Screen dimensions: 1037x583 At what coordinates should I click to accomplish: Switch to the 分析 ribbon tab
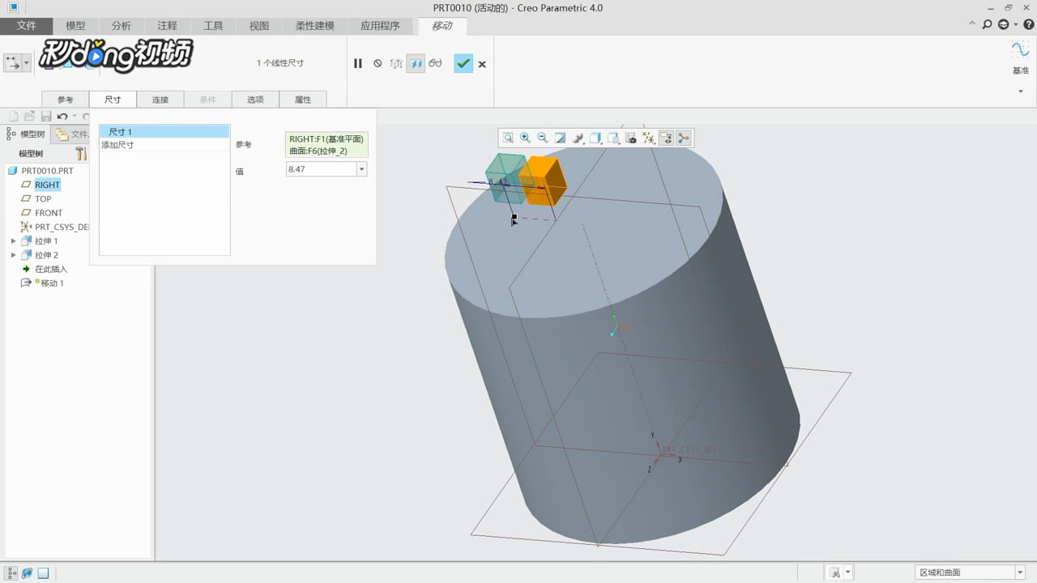(122, 26)
